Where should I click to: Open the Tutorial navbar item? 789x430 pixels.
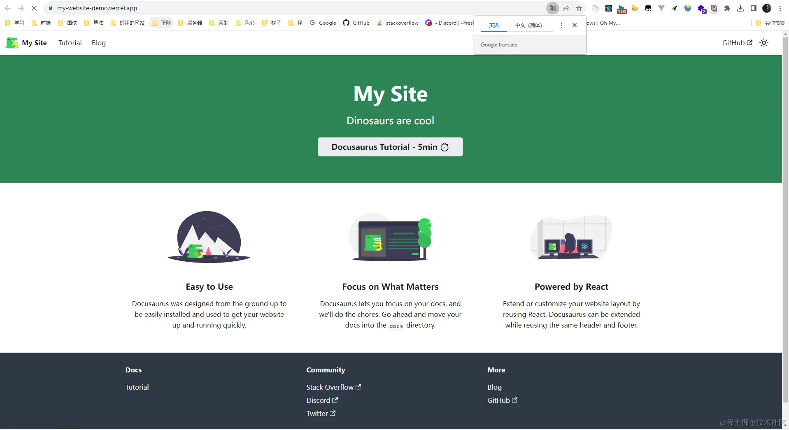(x=70, y=43)
